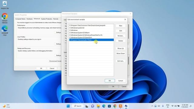Open File Explorer from the taskbar
The image size is (194, 109).
[x=98, y=106]
